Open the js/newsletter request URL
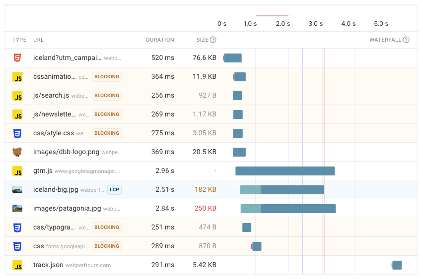This screenshot has width=423, height=279. [55, 114]
